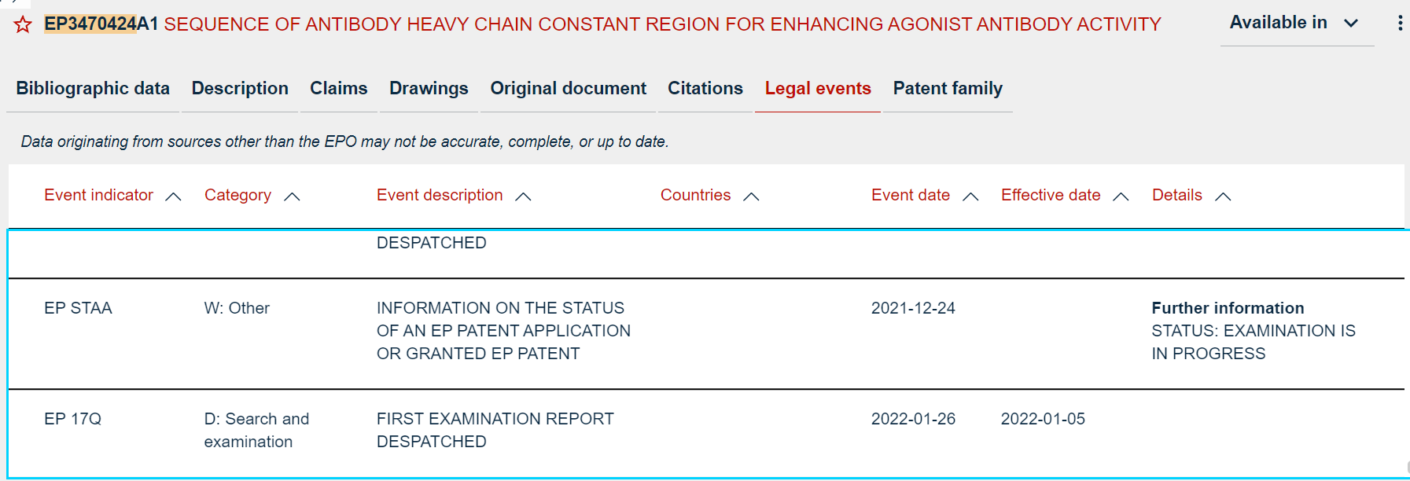The width and height of the screenshot is (1410, 481).
Task: Sort by Category column arrow
Action: (292, 196)
